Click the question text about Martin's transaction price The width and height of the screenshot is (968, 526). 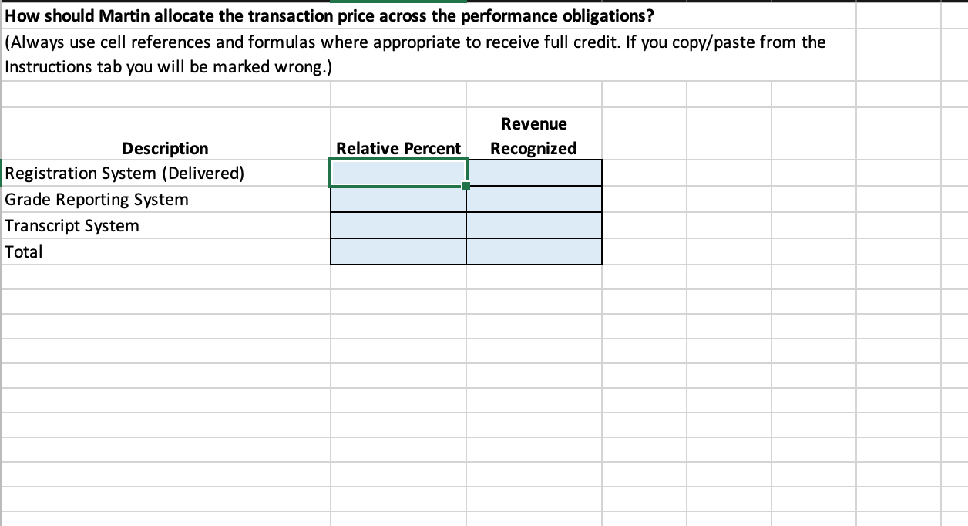tap(328, 15)
